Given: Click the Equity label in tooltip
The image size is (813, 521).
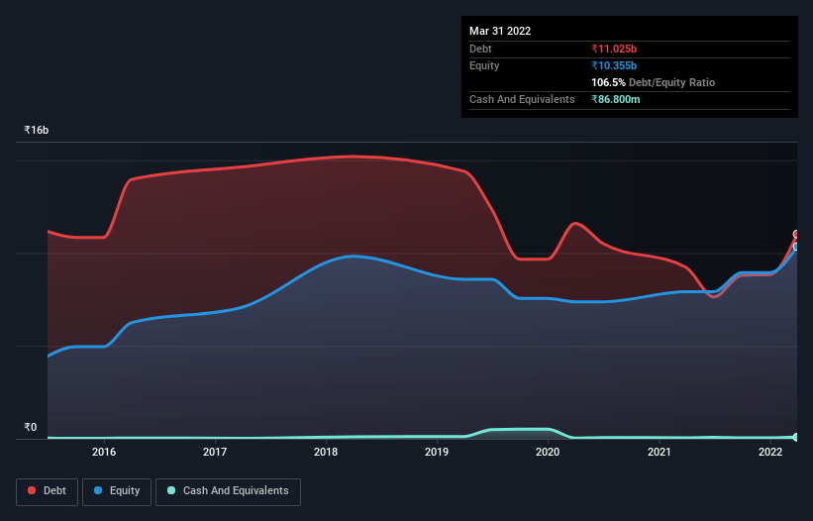Looking at the screenshot, I should tap(484, 65).
